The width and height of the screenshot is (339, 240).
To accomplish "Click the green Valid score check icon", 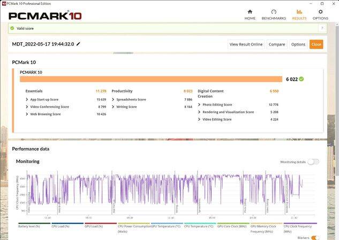I will click(x=12, y=28).
